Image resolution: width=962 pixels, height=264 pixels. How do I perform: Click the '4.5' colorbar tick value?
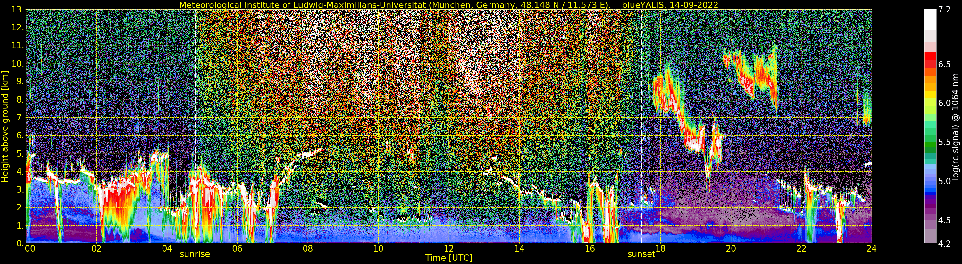click(x=944, y=220)
